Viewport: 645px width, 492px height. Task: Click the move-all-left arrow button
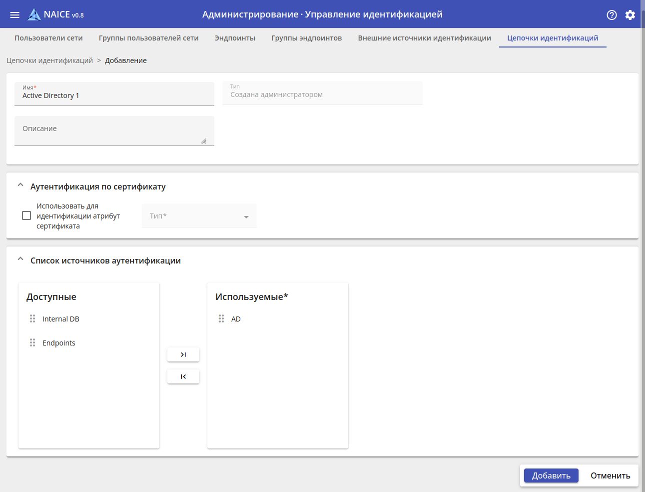click(183, 376)
